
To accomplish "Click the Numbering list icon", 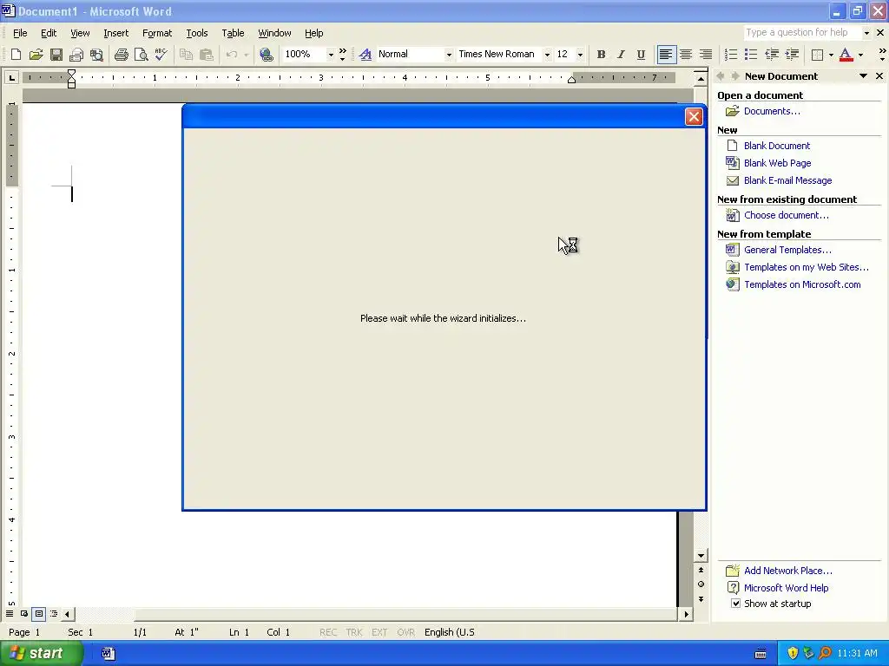I will tap(731, 55).
